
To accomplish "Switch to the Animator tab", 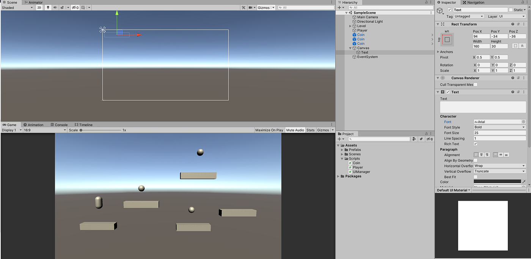I will click(x=33, y=2).
